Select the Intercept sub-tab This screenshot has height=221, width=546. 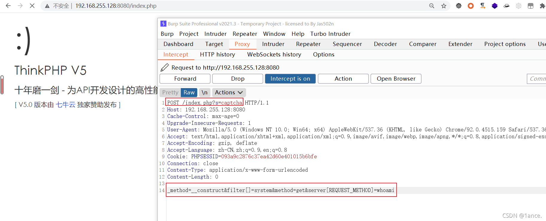coord(176,54)
